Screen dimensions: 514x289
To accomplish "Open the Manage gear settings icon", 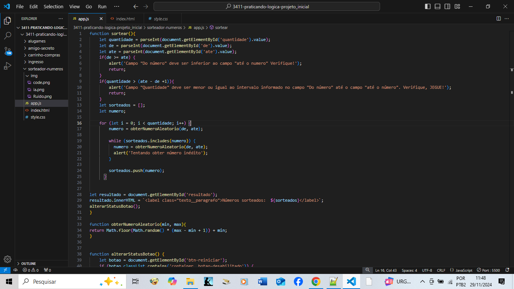I will pos(8,259).
